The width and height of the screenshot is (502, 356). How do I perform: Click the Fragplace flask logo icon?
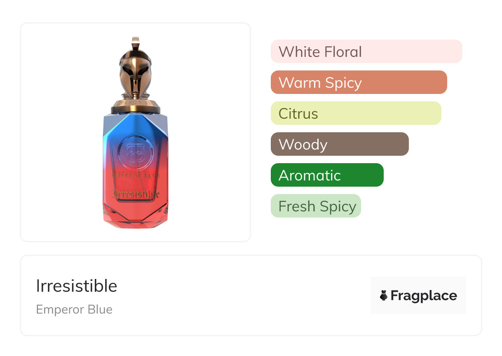point(384,295)
